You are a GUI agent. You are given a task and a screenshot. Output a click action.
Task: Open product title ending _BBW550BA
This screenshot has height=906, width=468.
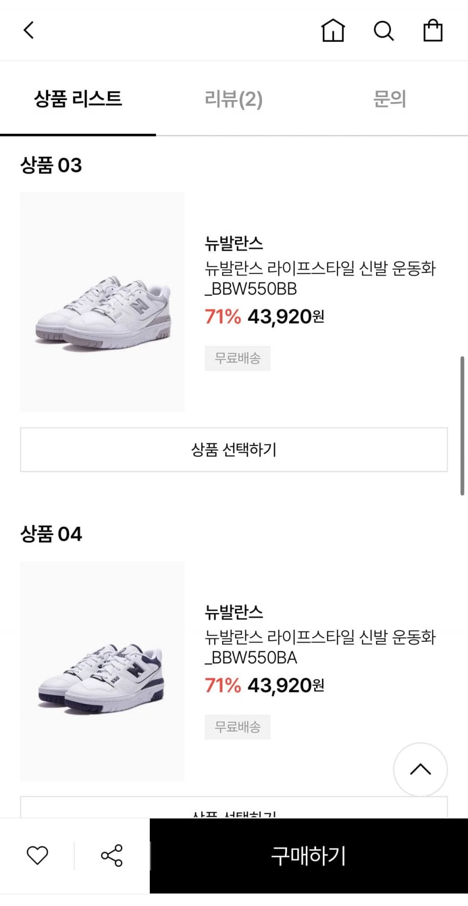point(320,647)
